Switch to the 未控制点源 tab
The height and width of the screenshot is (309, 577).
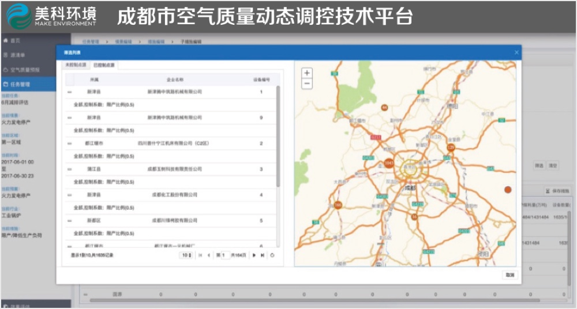(76, 65)
